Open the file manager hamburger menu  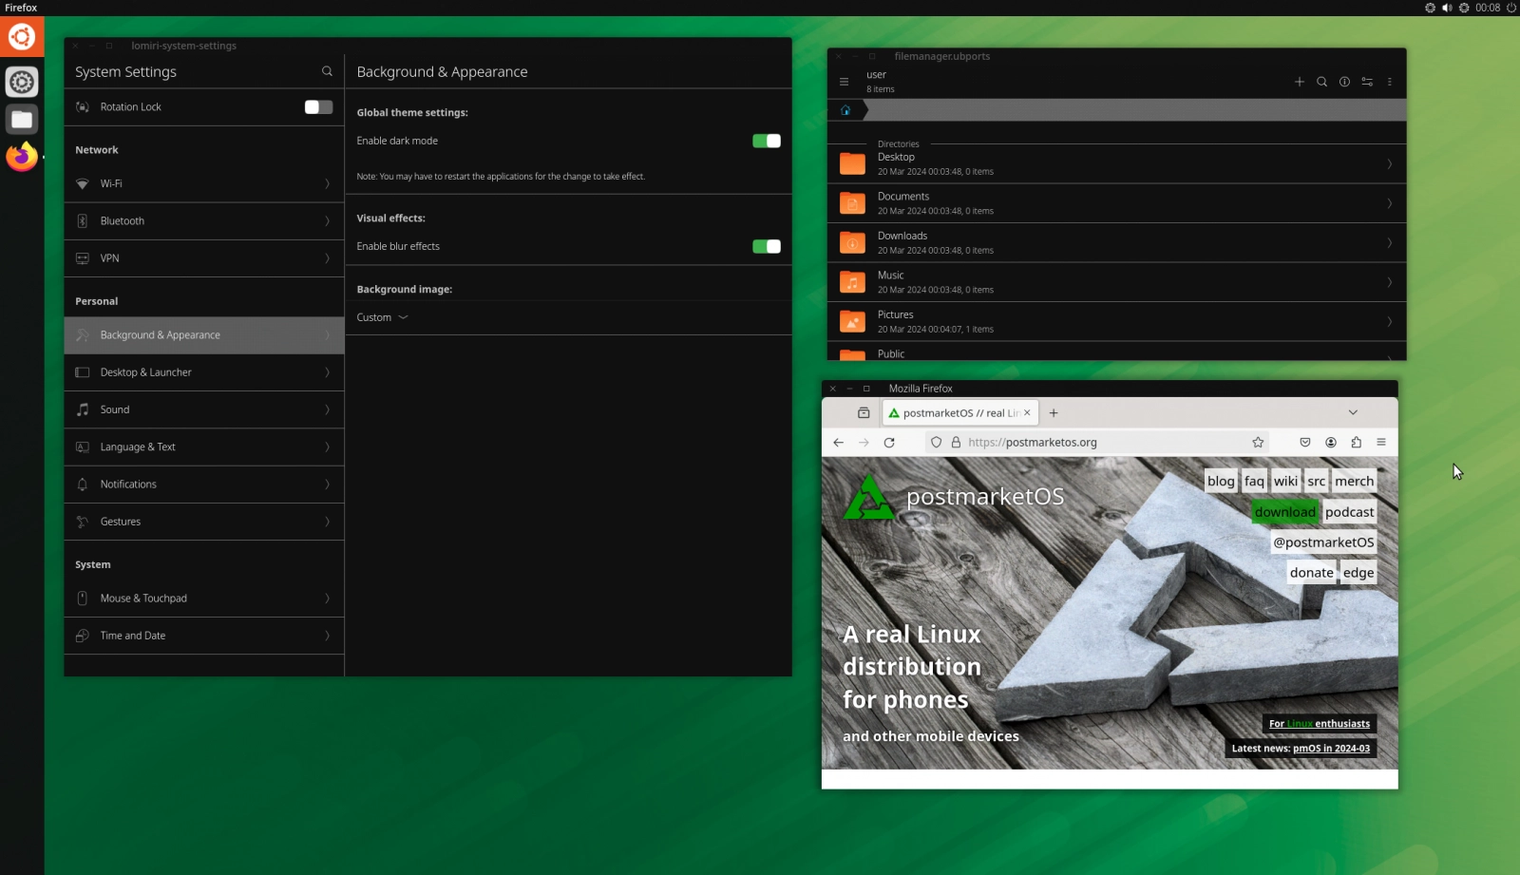[844, 82]
